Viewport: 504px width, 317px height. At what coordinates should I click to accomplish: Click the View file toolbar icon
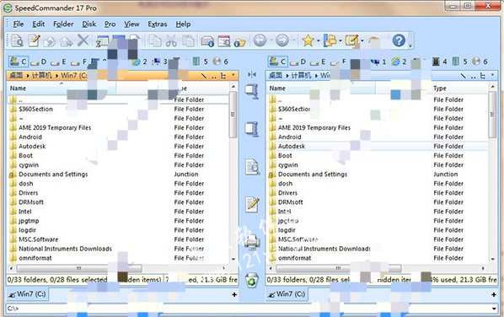tap(17, 40)
